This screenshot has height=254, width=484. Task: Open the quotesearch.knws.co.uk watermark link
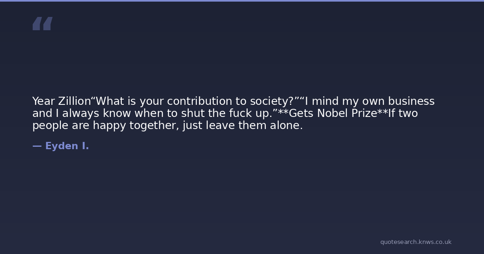[415, 242]
